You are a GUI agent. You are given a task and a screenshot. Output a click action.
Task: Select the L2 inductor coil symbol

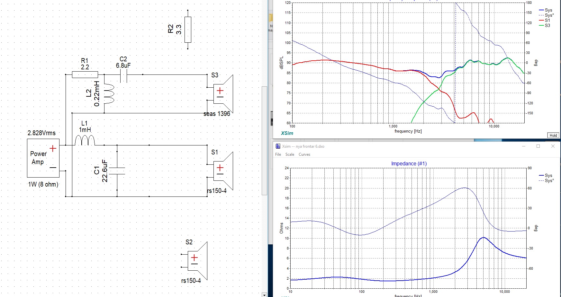click(109, 94)
